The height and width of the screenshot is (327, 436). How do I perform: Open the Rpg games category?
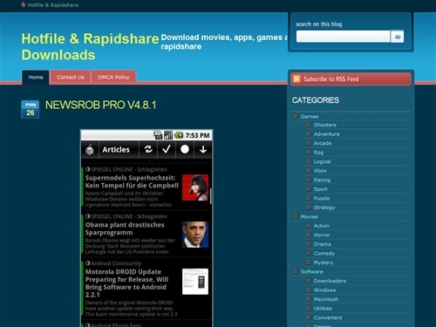(318, 153)
